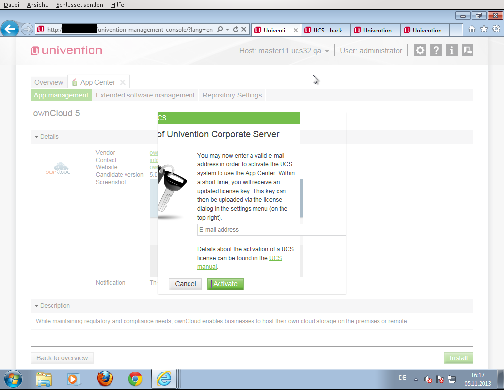This screenshot has height=390, width=504.
Task: Expand the Host master11.ucs32.qa dropdown
Action: coord(327,51)
